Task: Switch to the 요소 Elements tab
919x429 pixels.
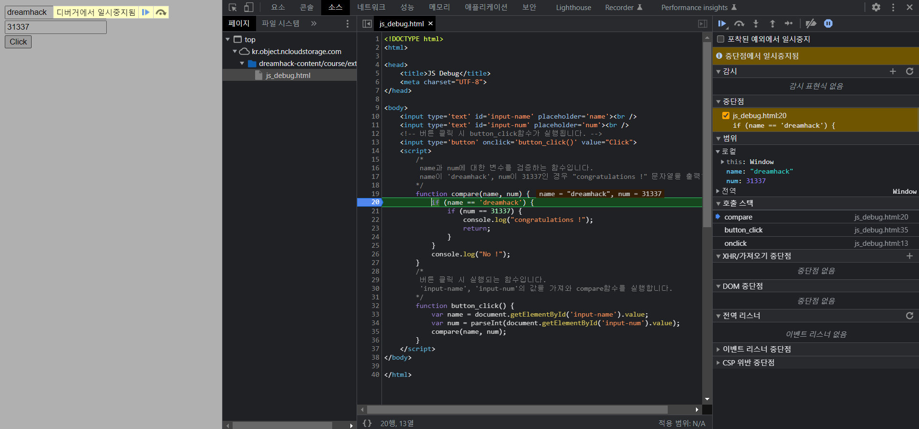Action: (278, 7)
